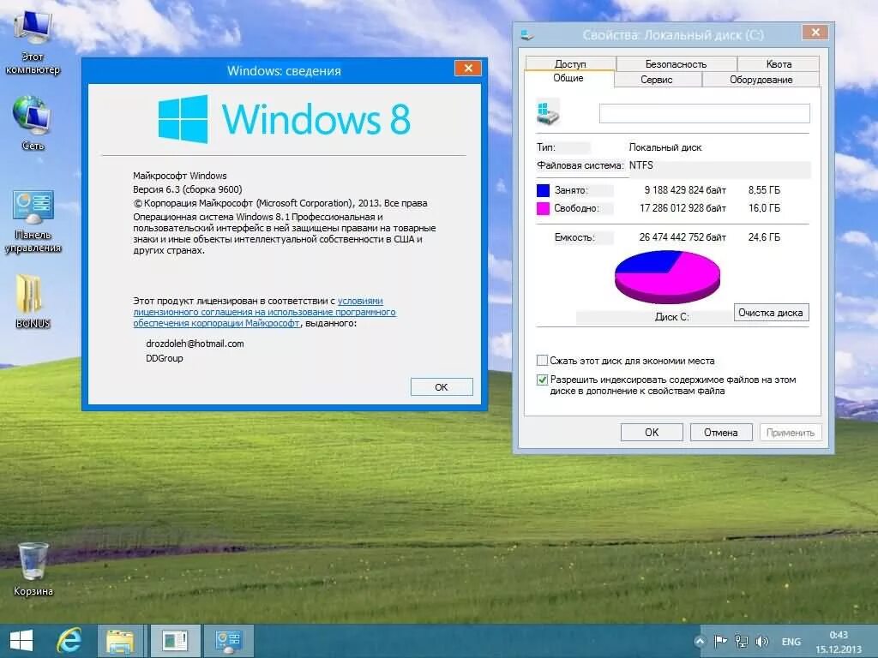Click the disk usage pie chart
The height and width of the screenshot is (658, 878).
click(x=667, y=277)
